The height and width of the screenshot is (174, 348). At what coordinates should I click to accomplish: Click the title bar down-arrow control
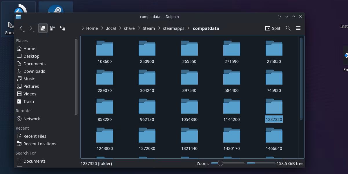pos(287,17)
